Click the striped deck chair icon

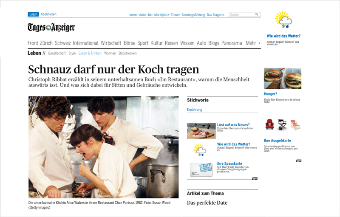point(295,125)
